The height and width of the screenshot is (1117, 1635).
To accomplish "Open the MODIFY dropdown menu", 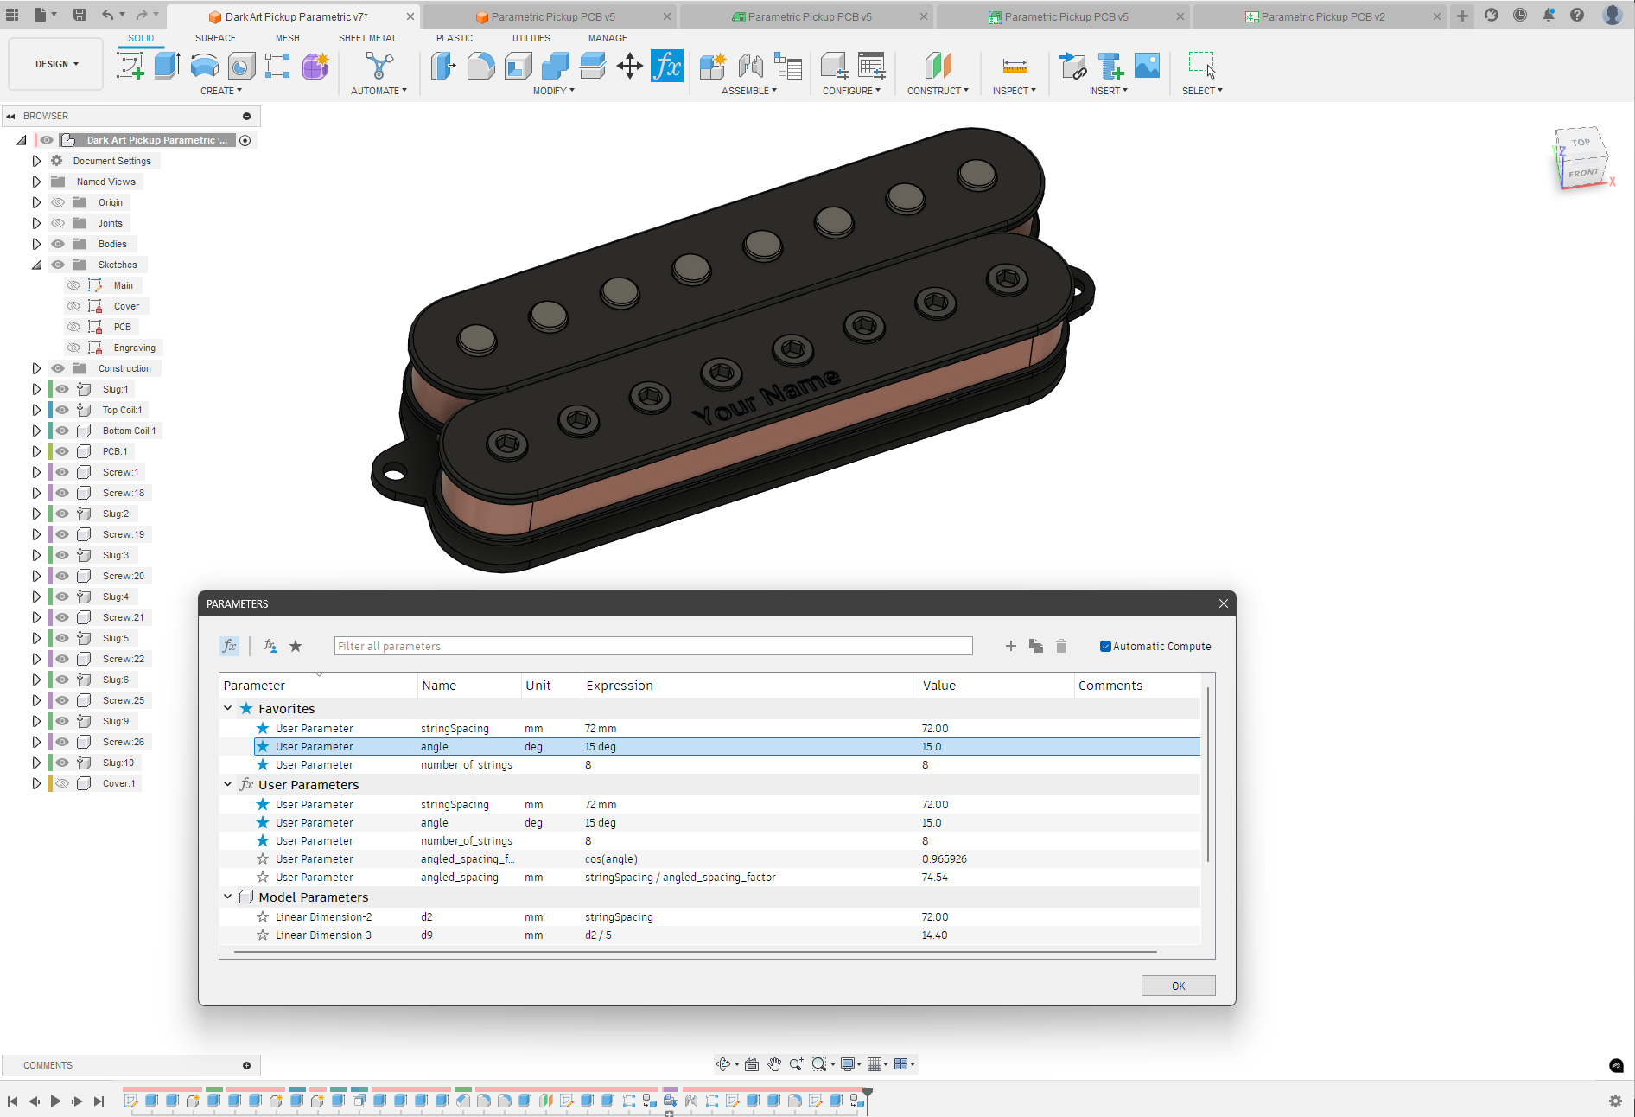I will [553, 91].
